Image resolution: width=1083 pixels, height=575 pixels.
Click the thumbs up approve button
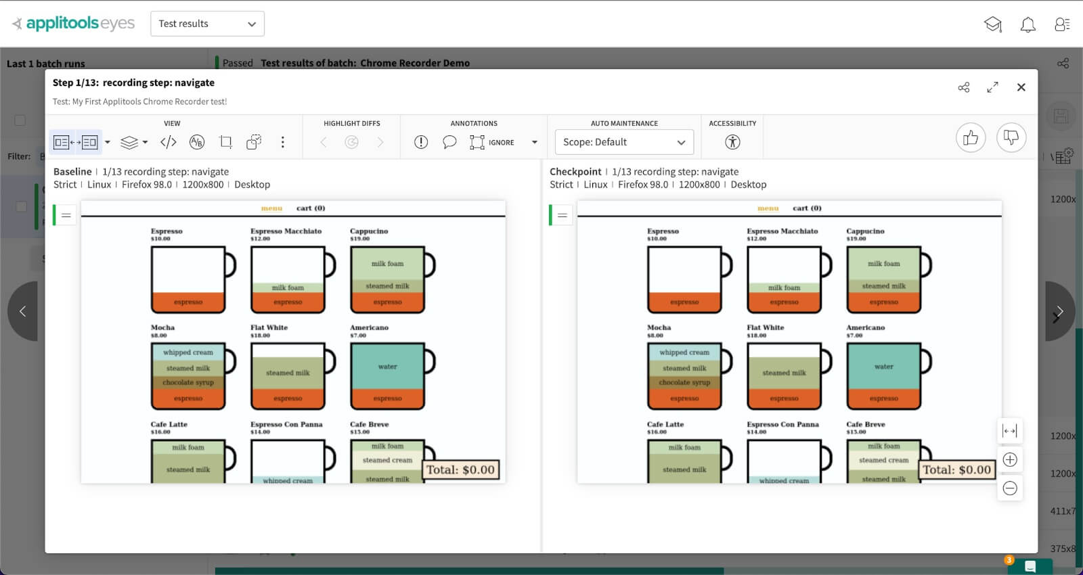(x=971, y=138)
